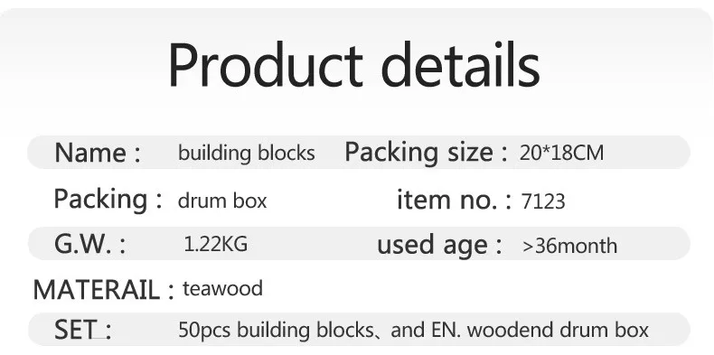
Task: Click the >36month age value
Action: [570, 247]
